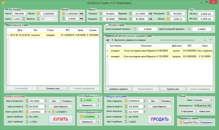Click Половину in sell panel
The image size is (219, 130).
166,101
